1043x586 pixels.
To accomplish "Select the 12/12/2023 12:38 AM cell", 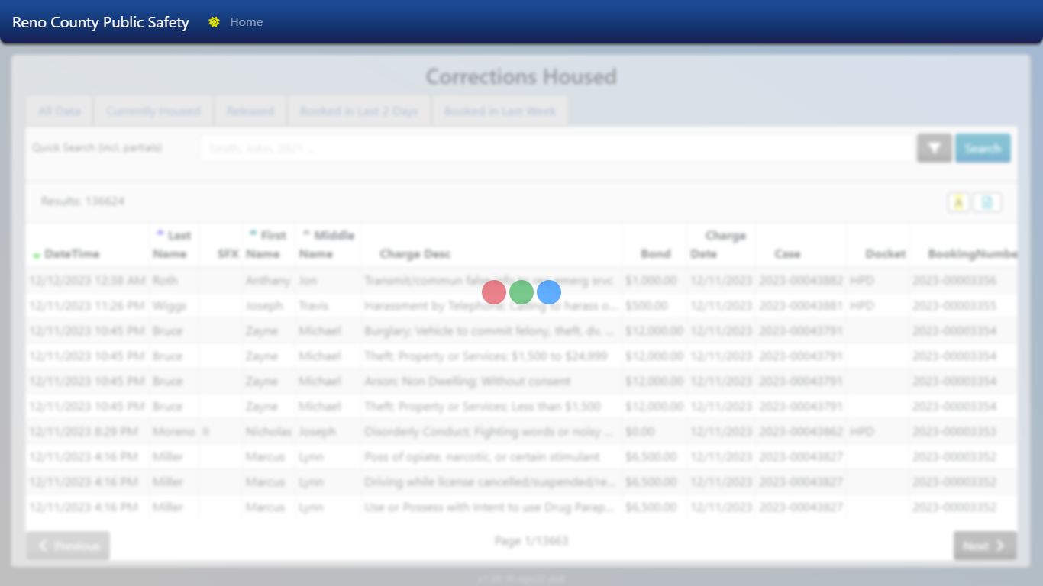I will [87, 281].
